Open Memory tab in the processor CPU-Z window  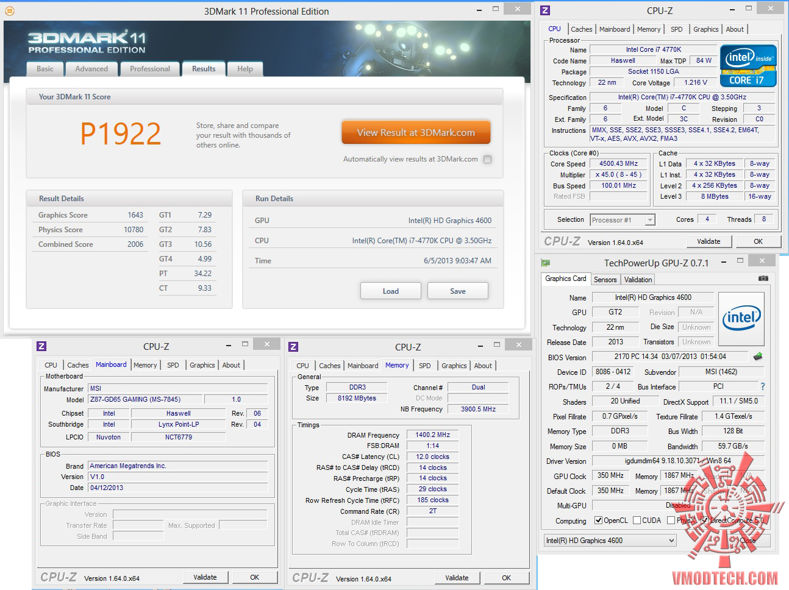tap(649, 29)
